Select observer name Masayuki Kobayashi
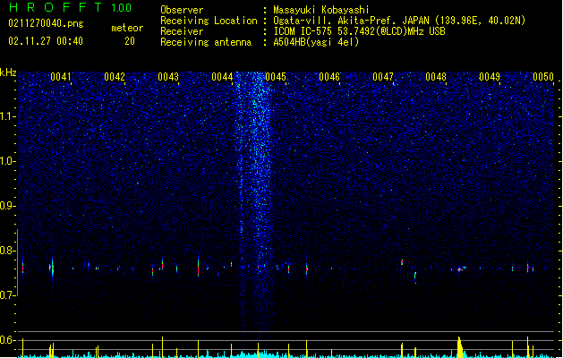The height and width of the screenshot is (358, 563). pyautogui.click(x=321, y=10)
